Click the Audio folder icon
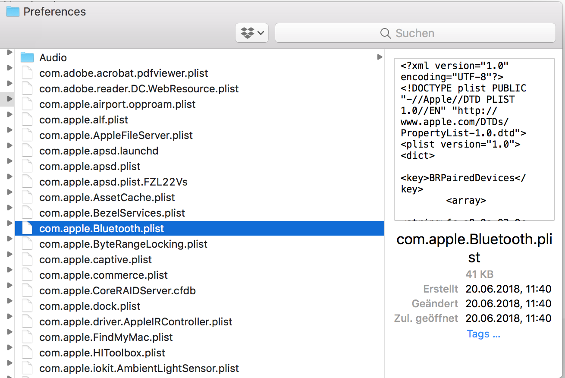Viewport: 565px width, 378px height. (x=27, y=57)
